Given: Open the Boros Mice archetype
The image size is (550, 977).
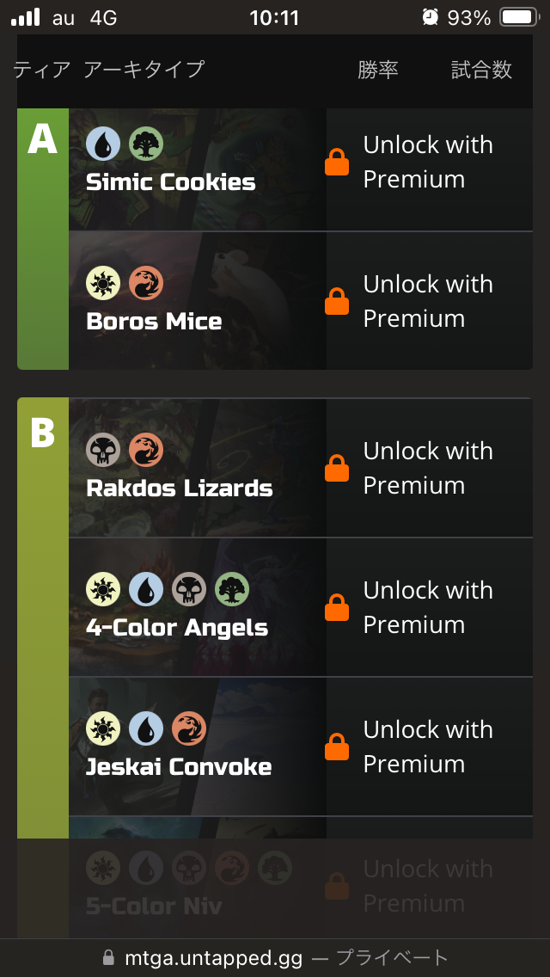Looking at the screenshot, I should 155,322.
